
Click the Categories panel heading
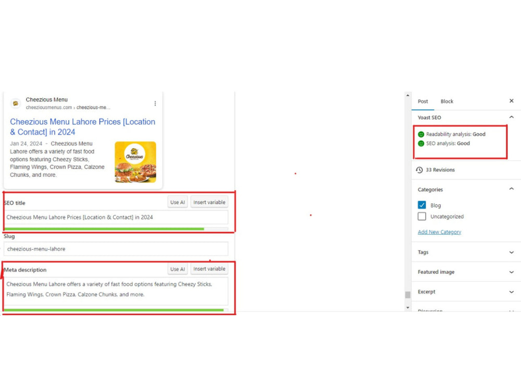[x=430, y=189]
